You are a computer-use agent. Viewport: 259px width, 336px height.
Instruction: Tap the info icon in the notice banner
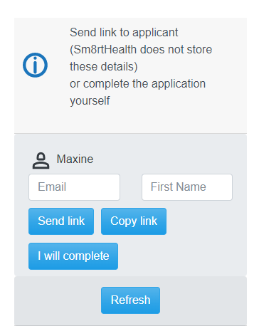click(x=35, y=65)
